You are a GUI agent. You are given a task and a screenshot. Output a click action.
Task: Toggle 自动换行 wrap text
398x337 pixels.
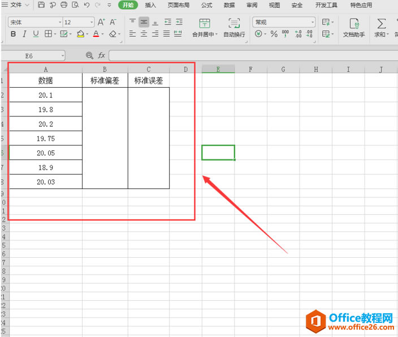pos(234,28)
